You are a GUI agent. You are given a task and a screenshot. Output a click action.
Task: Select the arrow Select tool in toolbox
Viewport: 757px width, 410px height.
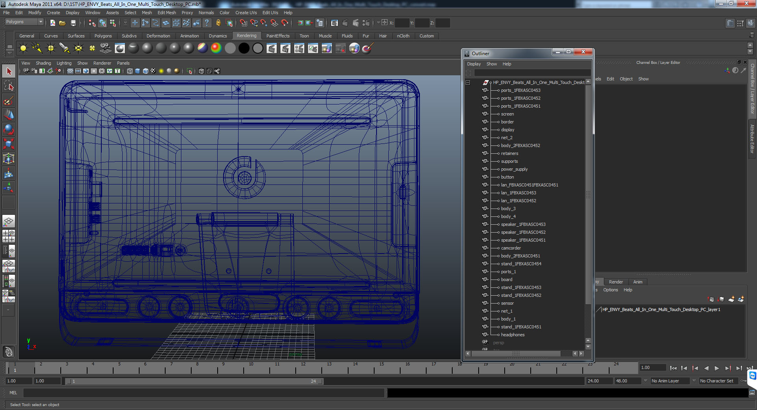click(9, 71)
